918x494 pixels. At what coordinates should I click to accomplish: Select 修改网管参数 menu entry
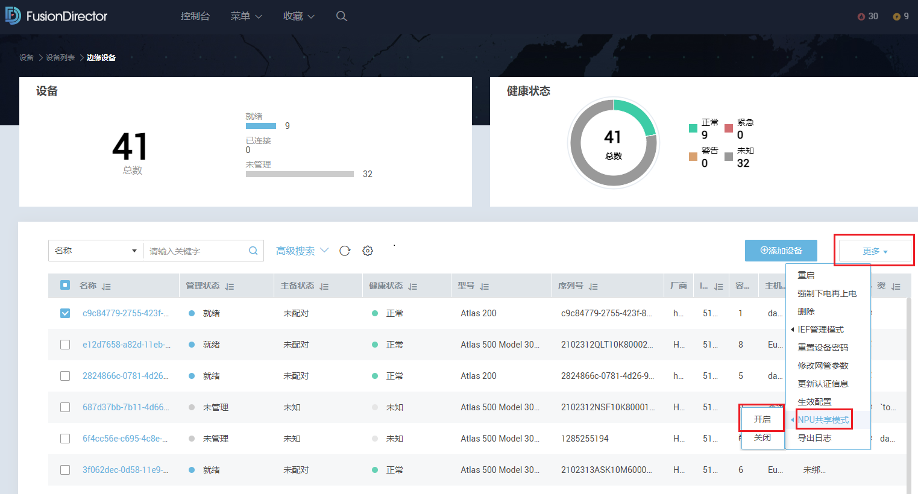click(823, 366)
